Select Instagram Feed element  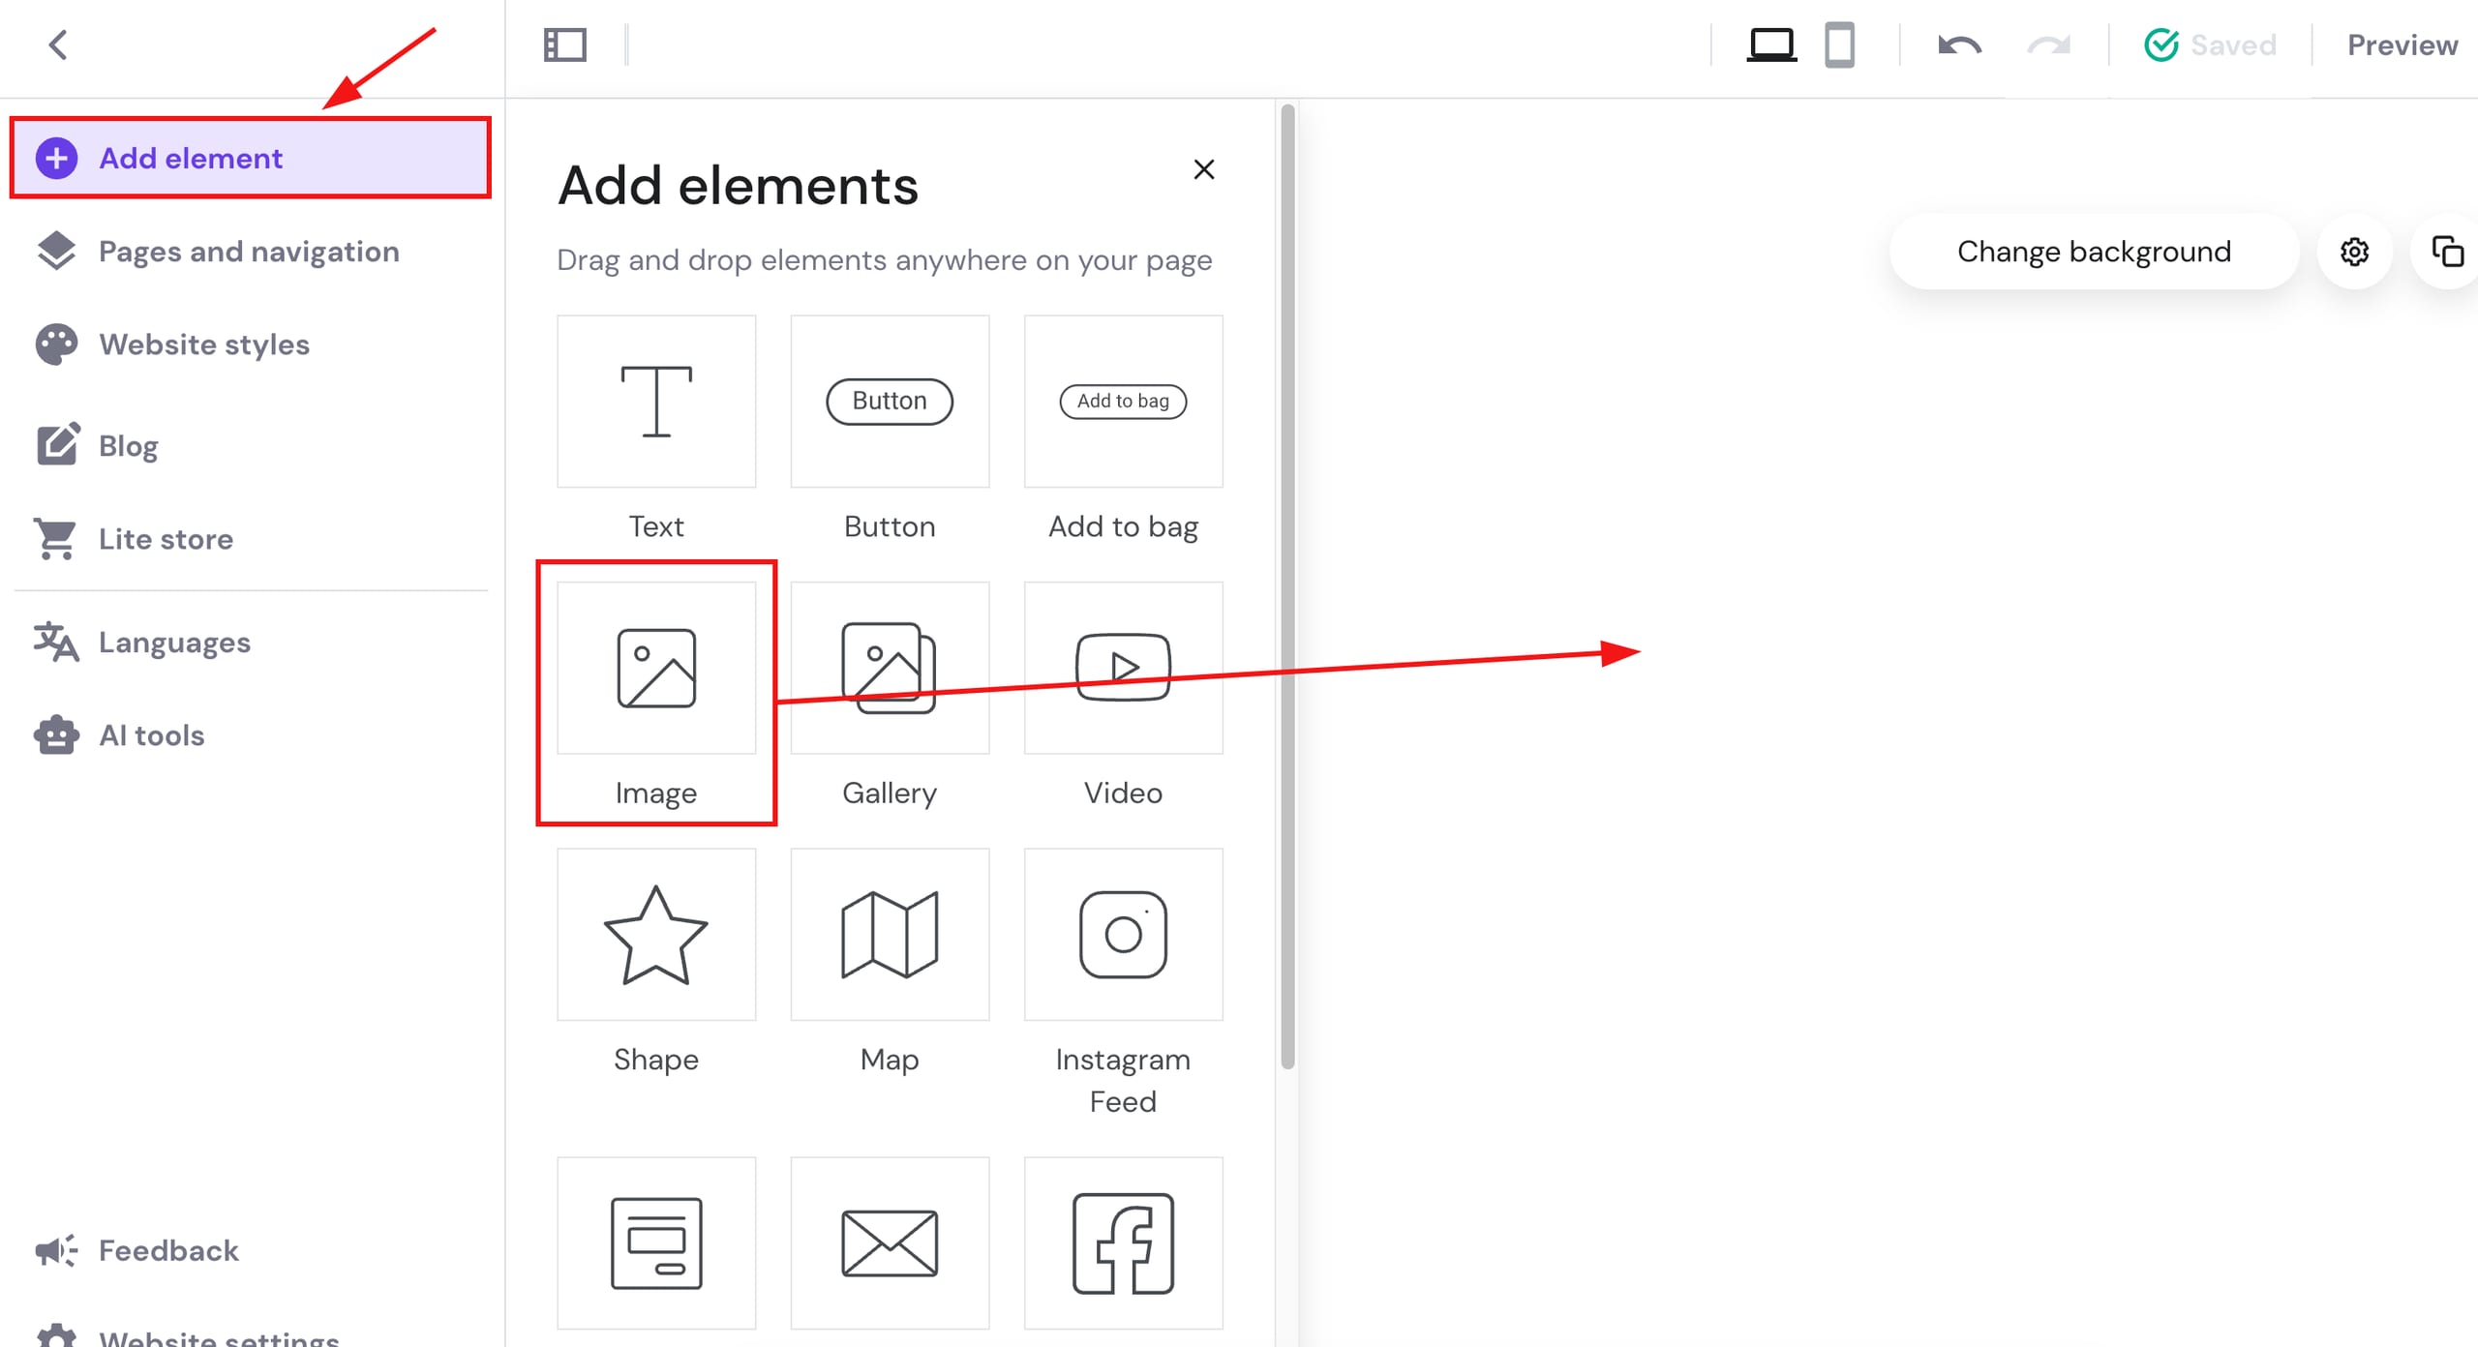tap(1123, 935)
